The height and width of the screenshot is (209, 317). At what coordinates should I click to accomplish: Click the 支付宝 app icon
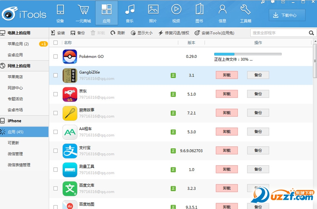point(70,151)
